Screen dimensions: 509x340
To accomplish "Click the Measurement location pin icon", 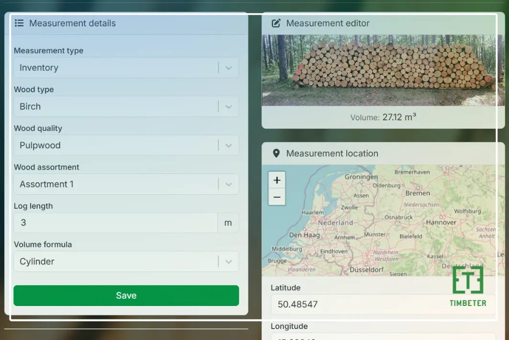I will coord(276,153).
